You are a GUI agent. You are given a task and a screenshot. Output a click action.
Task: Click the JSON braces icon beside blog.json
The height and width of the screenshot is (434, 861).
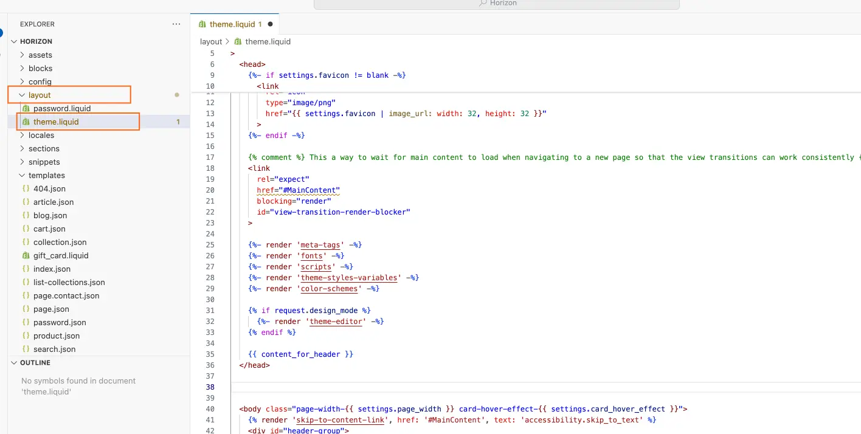[x=26, y=215]
